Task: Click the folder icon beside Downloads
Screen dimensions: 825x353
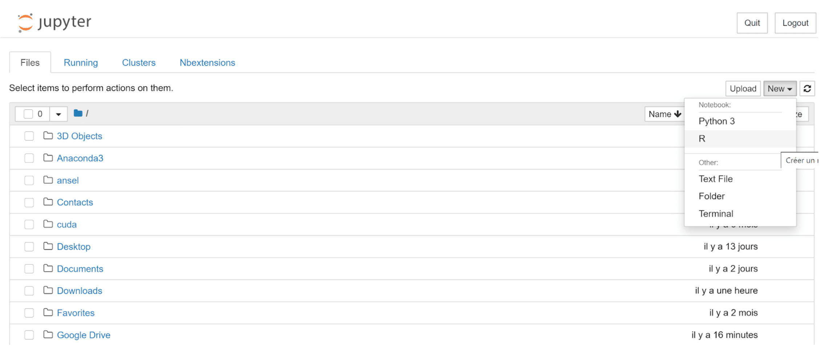Action: (48, 291)
